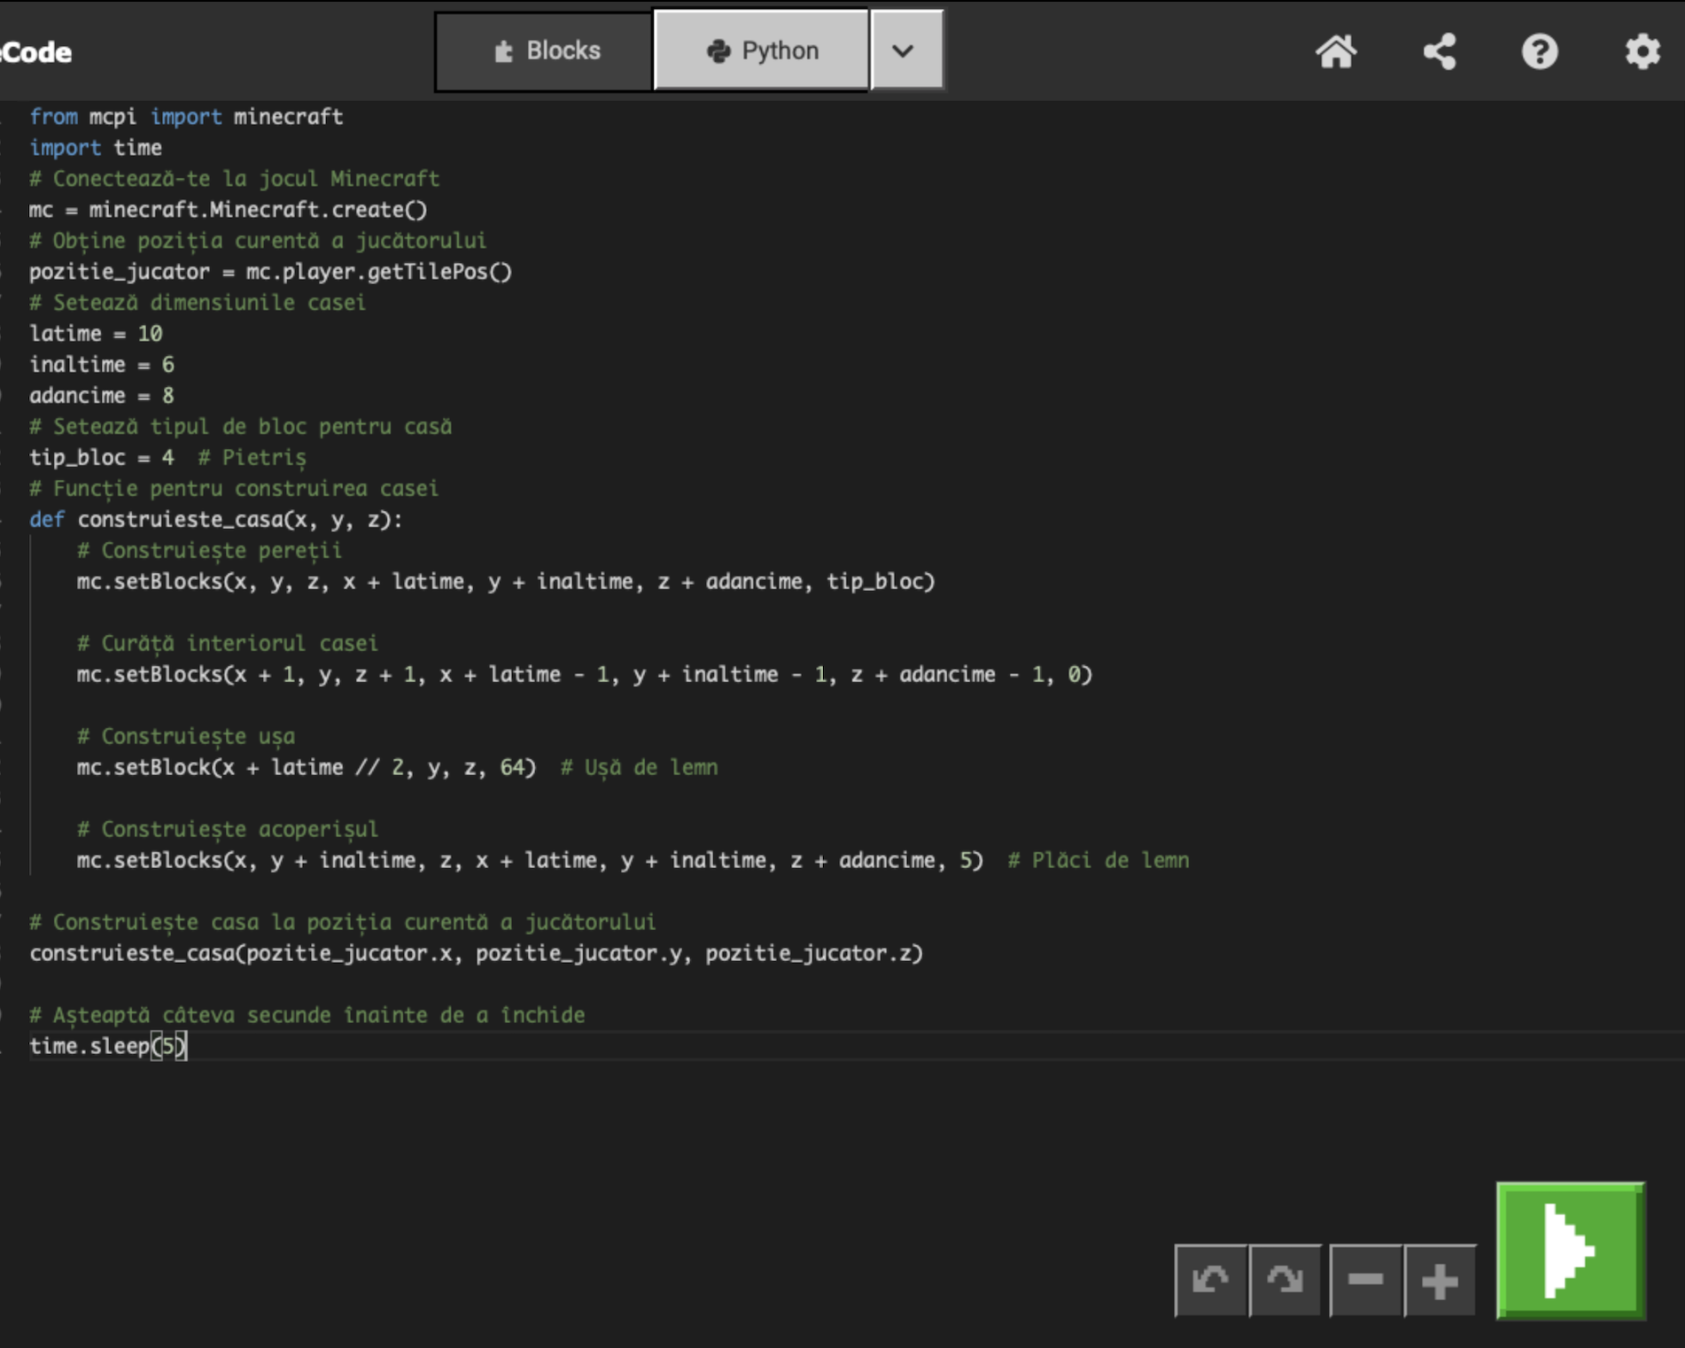Click the '# Curăță interiorul casei' comment
Viewport: 1685px width, 1348px height.
point(228,644)
